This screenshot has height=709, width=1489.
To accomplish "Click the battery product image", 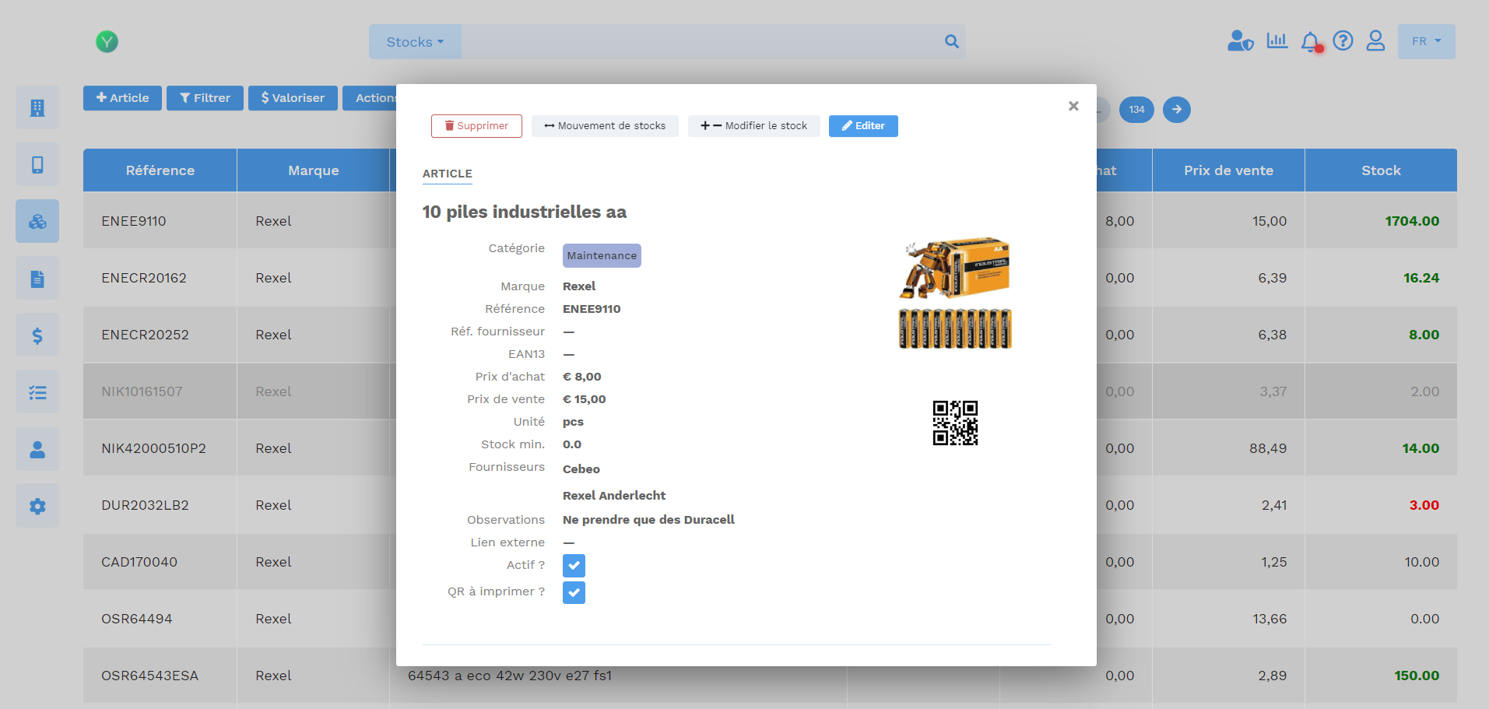I will (x=955, y=293).
